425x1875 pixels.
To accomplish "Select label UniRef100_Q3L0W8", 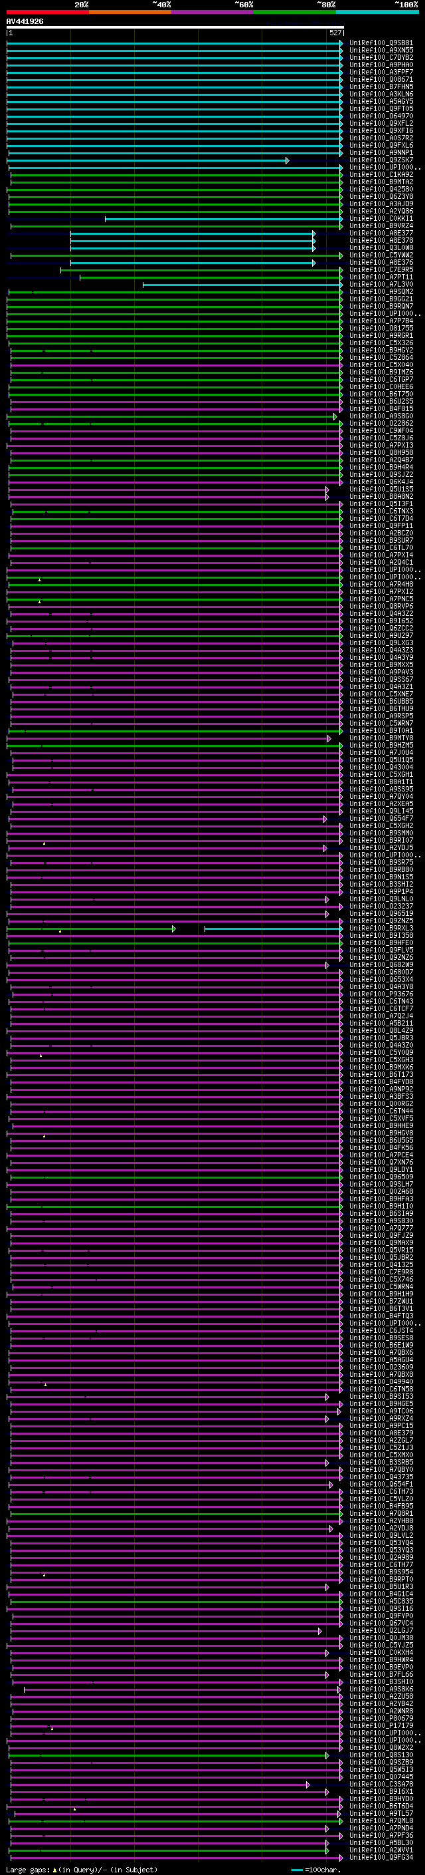I will click(381, 248).
